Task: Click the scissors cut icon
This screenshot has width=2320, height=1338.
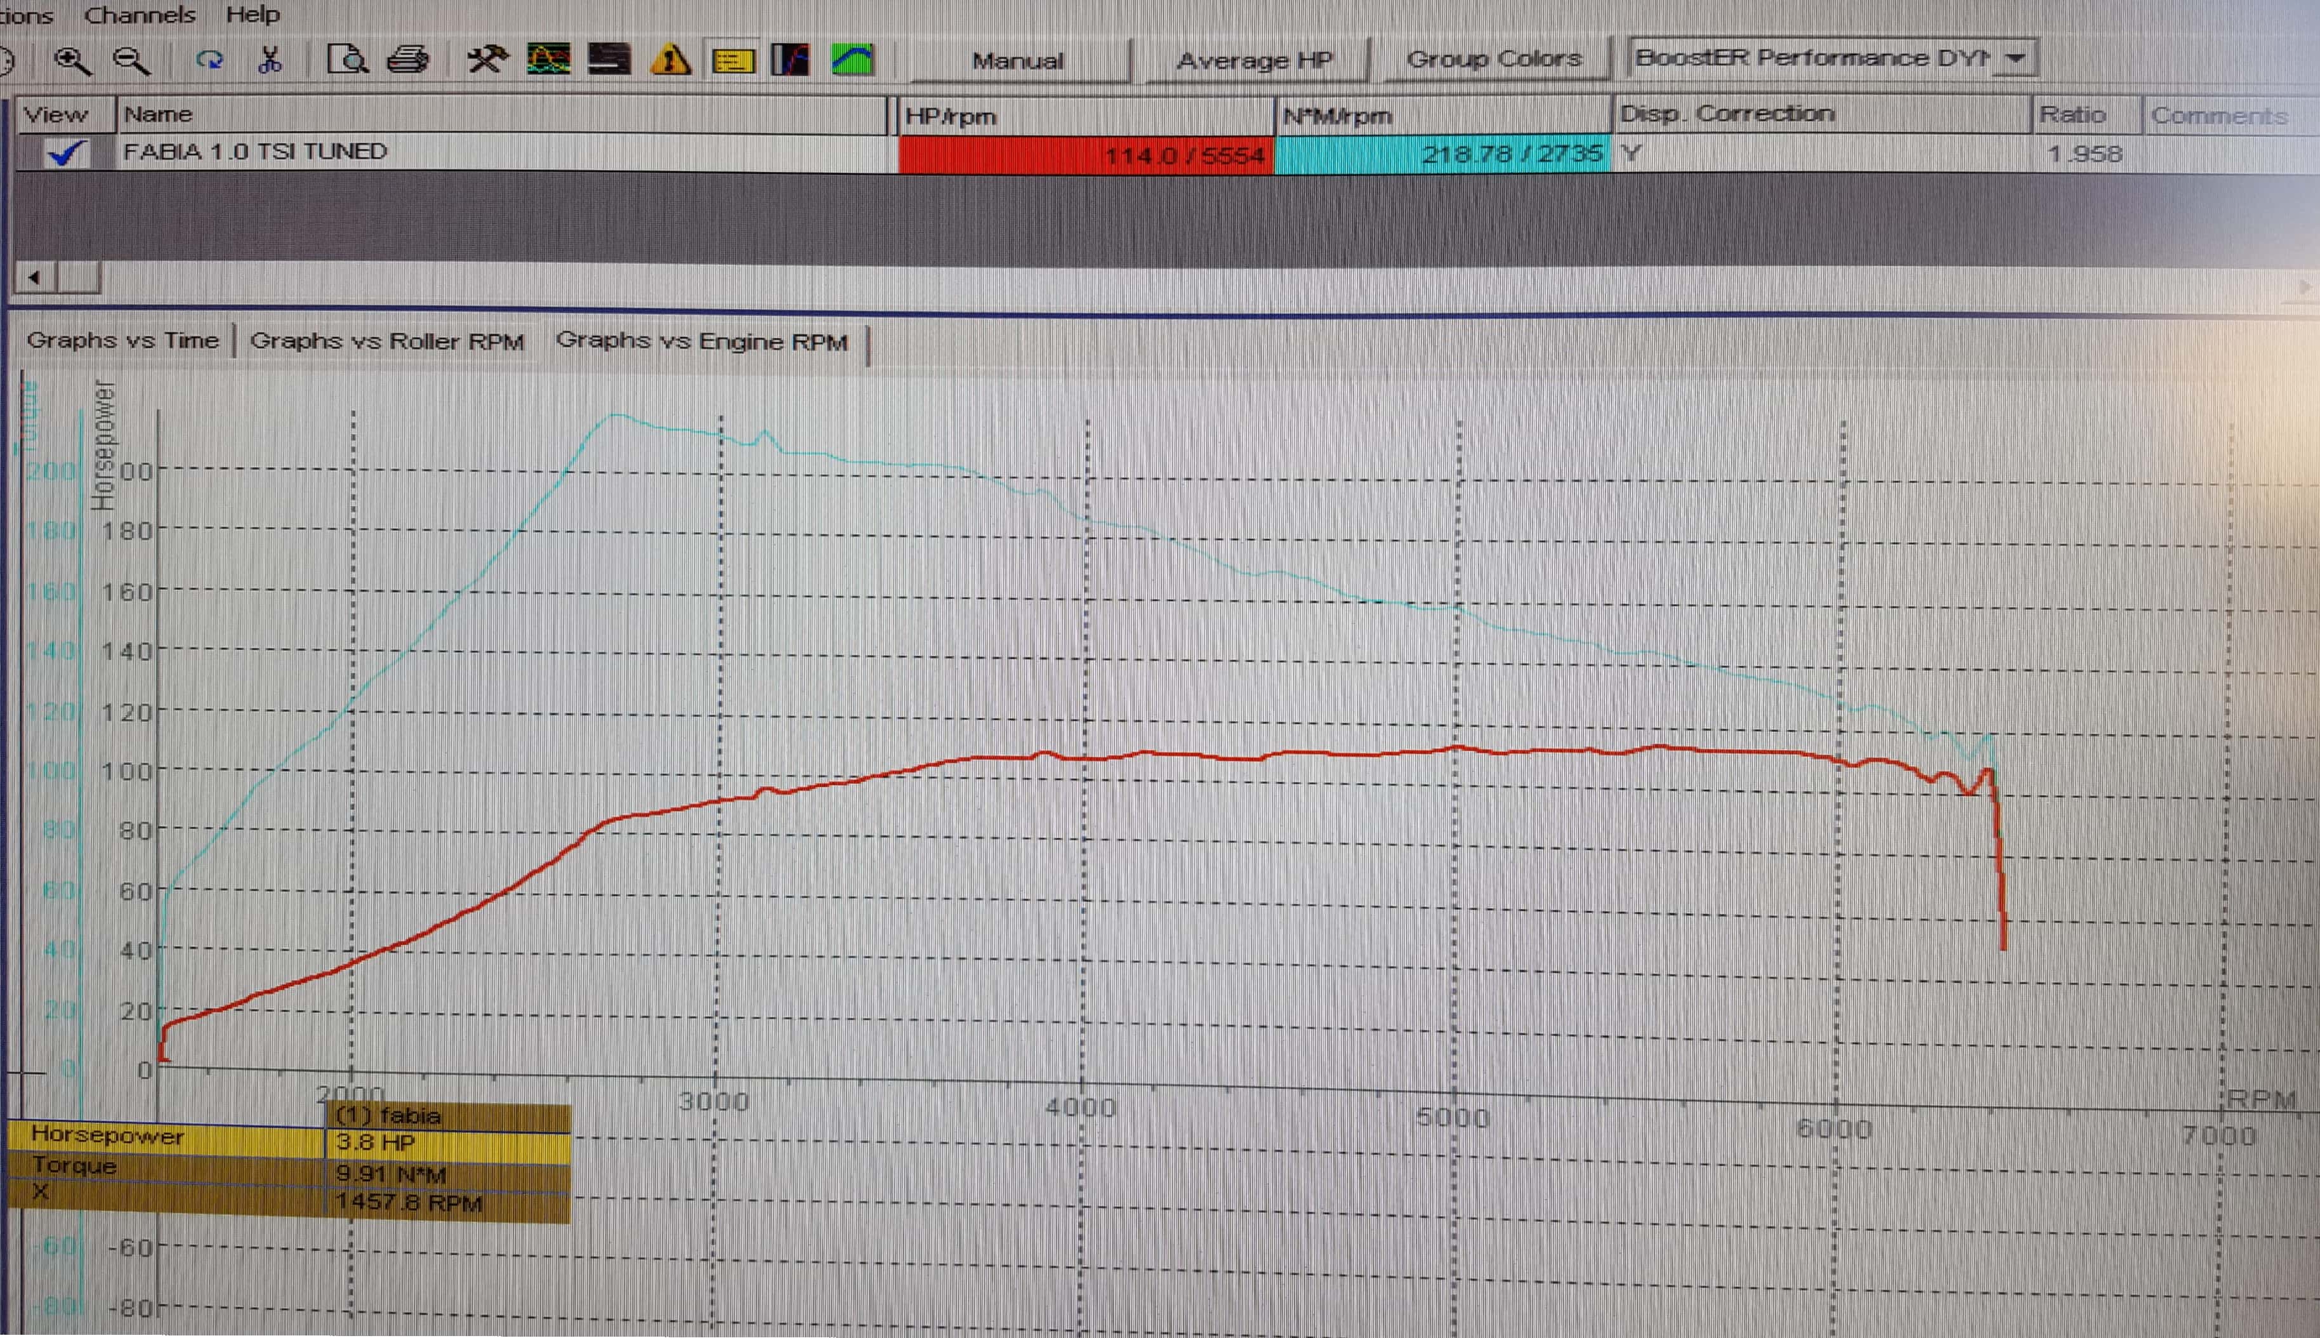Action: coord(269,61)
